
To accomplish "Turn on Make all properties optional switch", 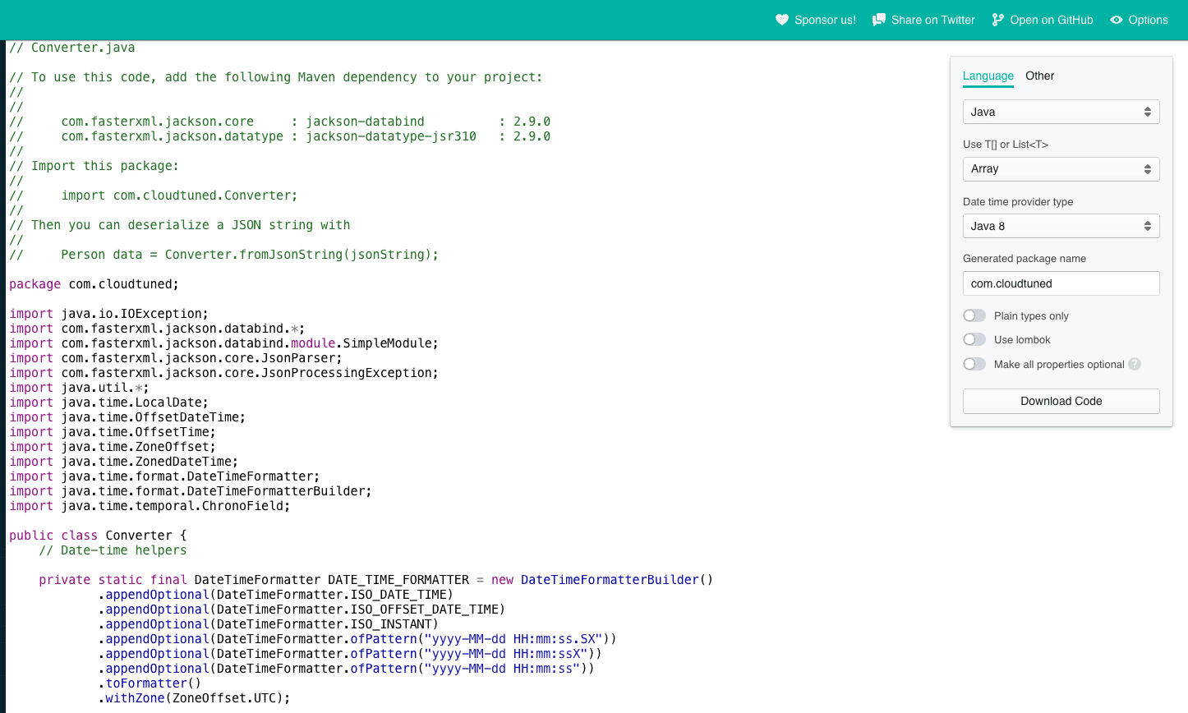I will pos(974,364).
